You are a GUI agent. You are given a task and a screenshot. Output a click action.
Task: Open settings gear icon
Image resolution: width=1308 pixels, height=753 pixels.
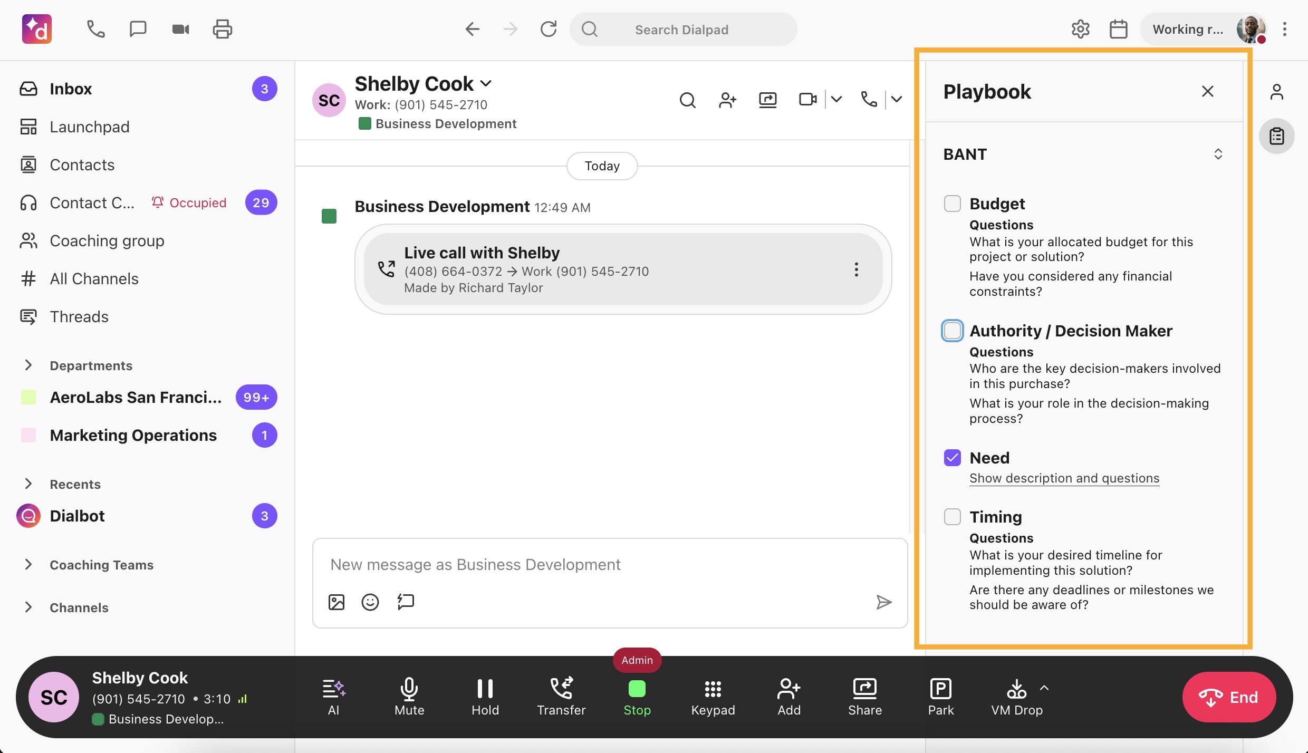tap(1080, 29)
